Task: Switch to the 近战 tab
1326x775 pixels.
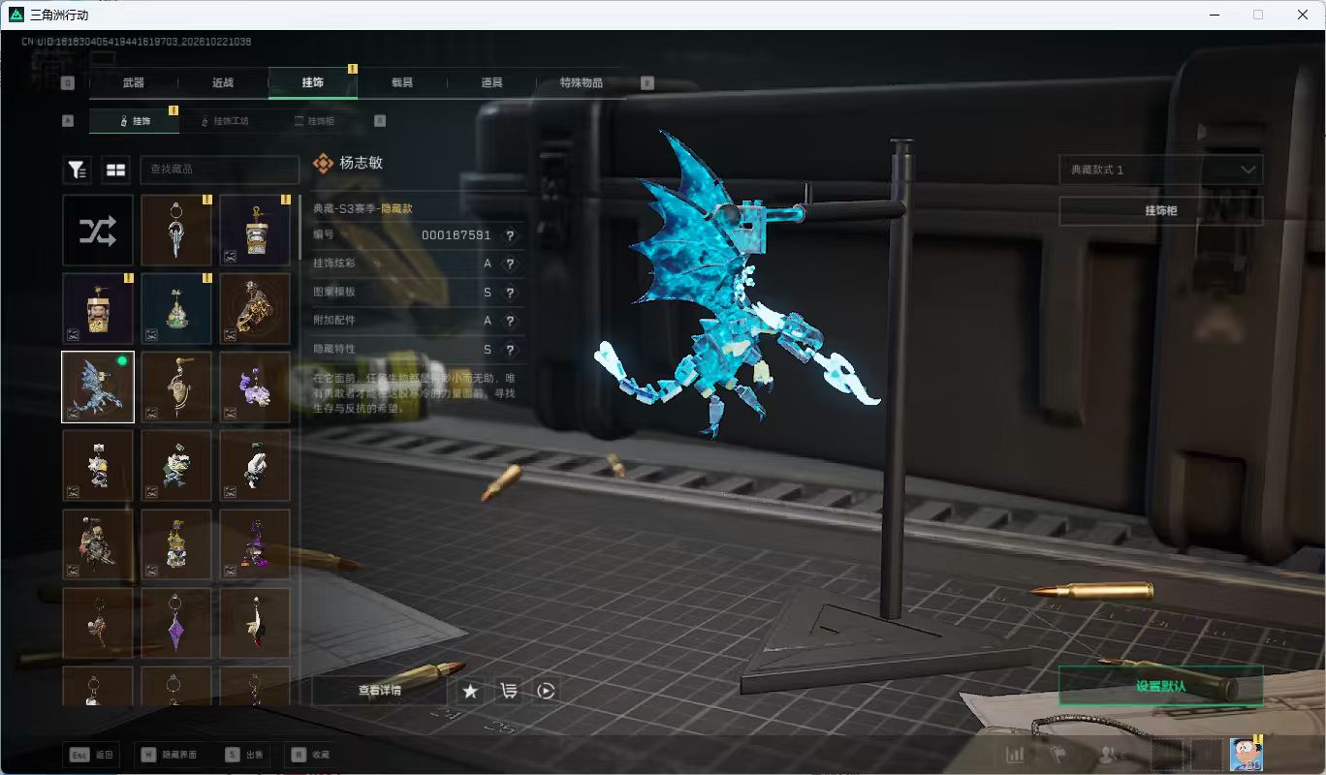Action: pos(223,83)
